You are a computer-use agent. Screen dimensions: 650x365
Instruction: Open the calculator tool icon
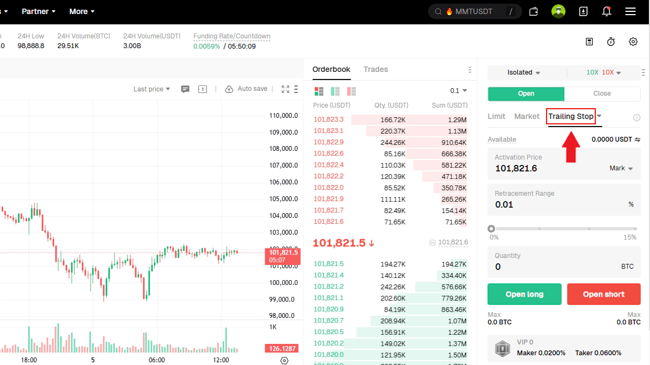pyautogui.click(x=589, y=42)
